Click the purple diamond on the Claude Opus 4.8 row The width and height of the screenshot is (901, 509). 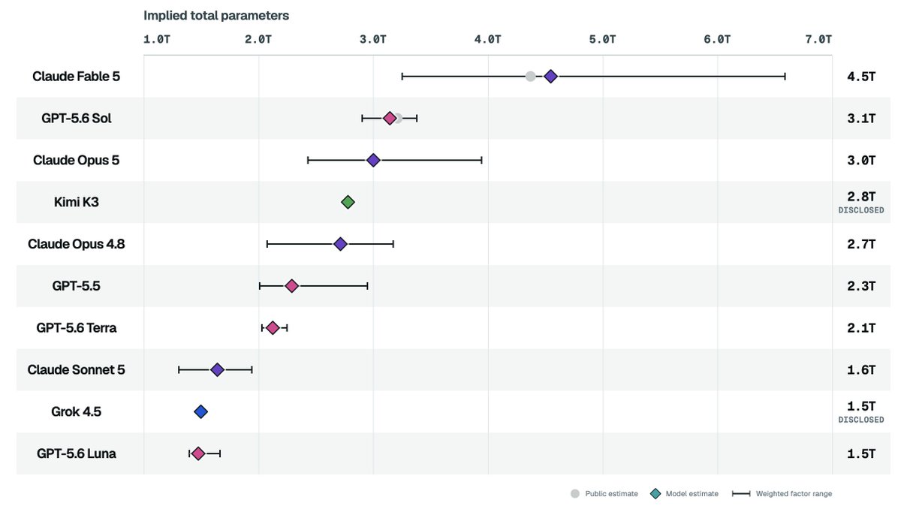tap(340, 244)
